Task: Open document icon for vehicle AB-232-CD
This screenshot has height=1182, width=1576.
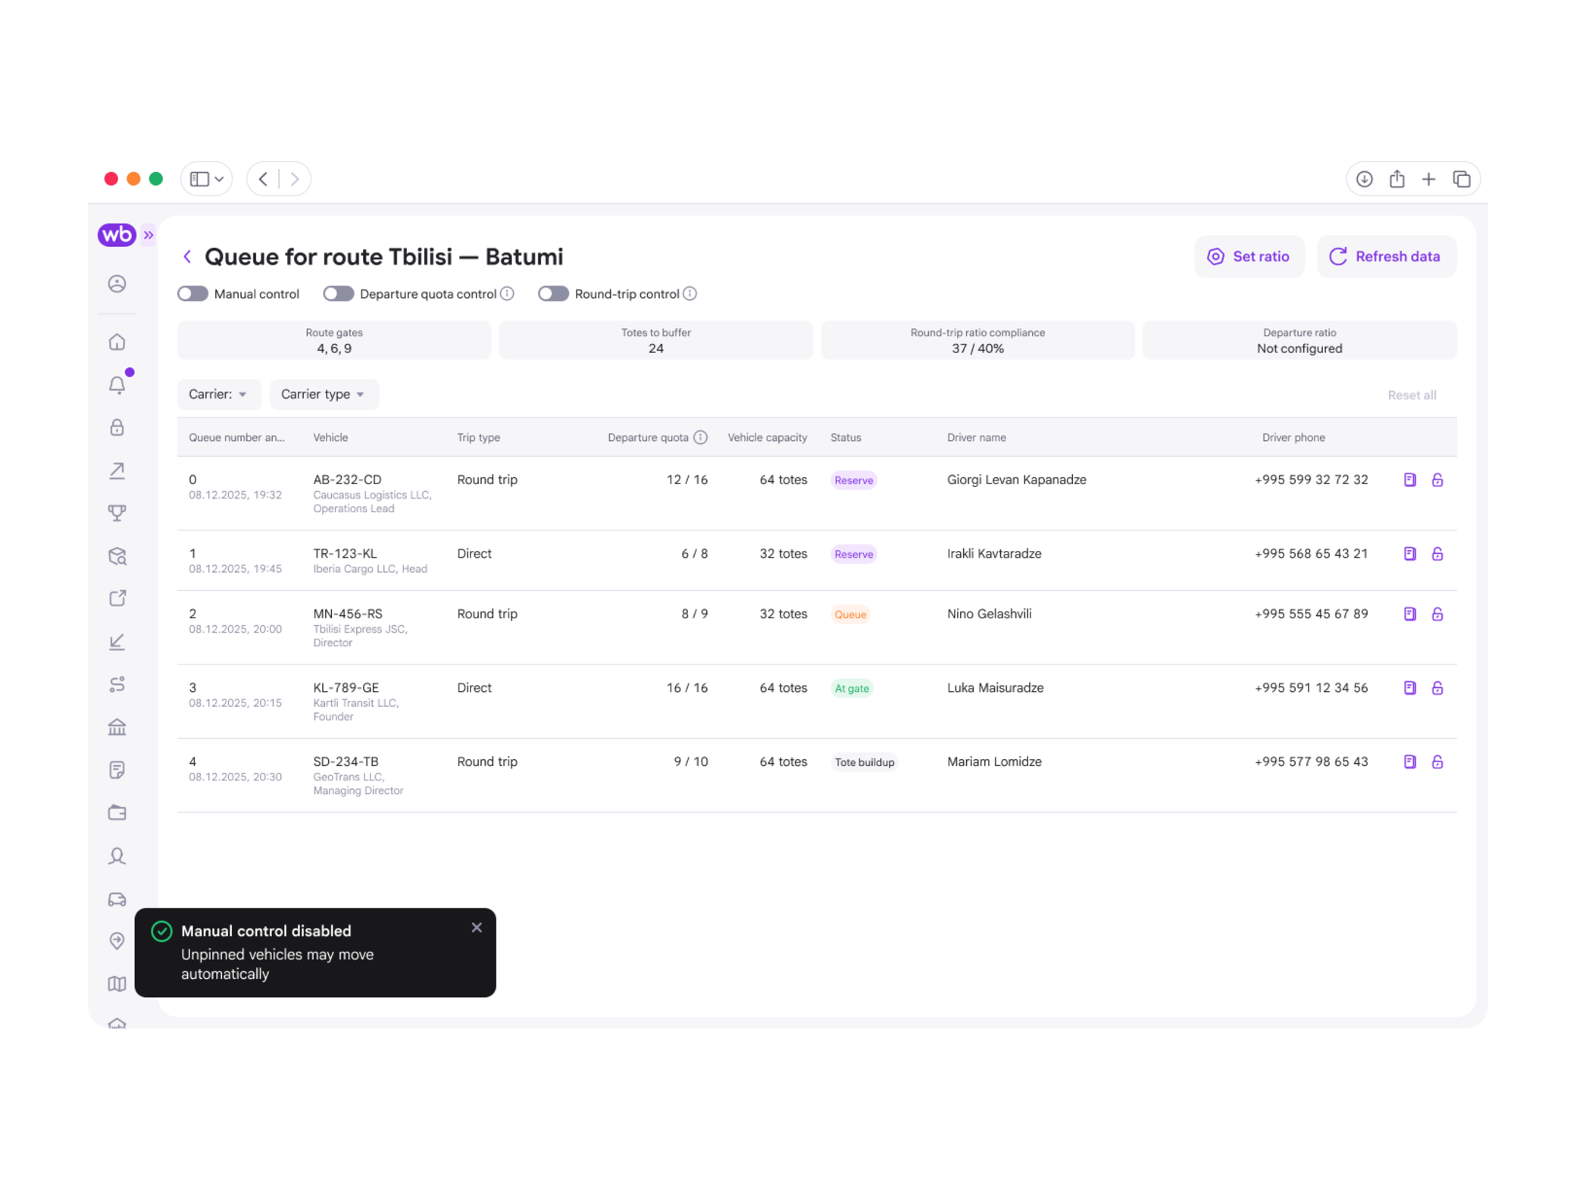Action: pyautogui.click(x=1410, y=480)
